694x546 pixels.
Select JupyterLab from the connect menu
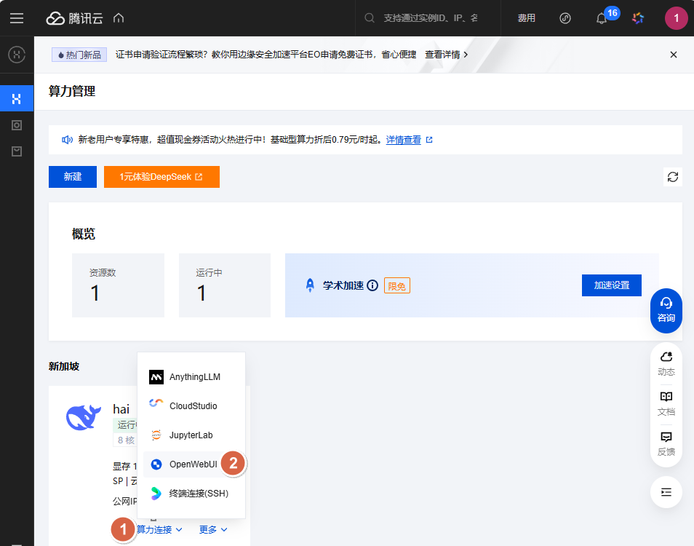191,435
